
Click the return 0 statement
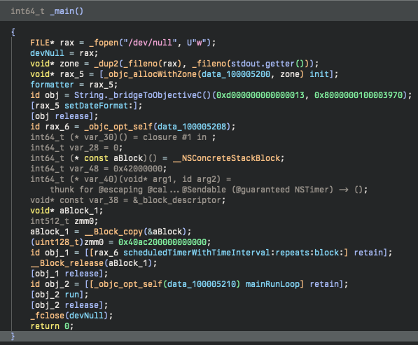coord(52,326)
